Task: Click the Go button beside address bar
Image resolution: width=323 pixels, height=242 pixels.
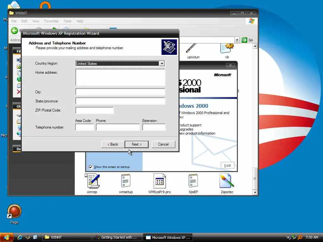Action: click(247, 40)
